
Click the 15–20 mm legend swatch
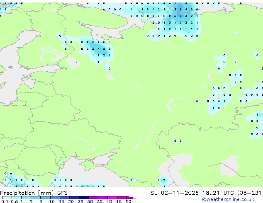point(65,198)
